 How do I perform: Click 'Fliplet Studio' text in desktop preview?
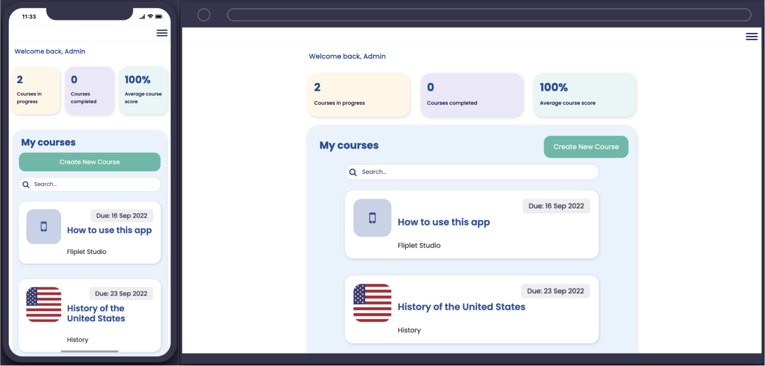419,245
